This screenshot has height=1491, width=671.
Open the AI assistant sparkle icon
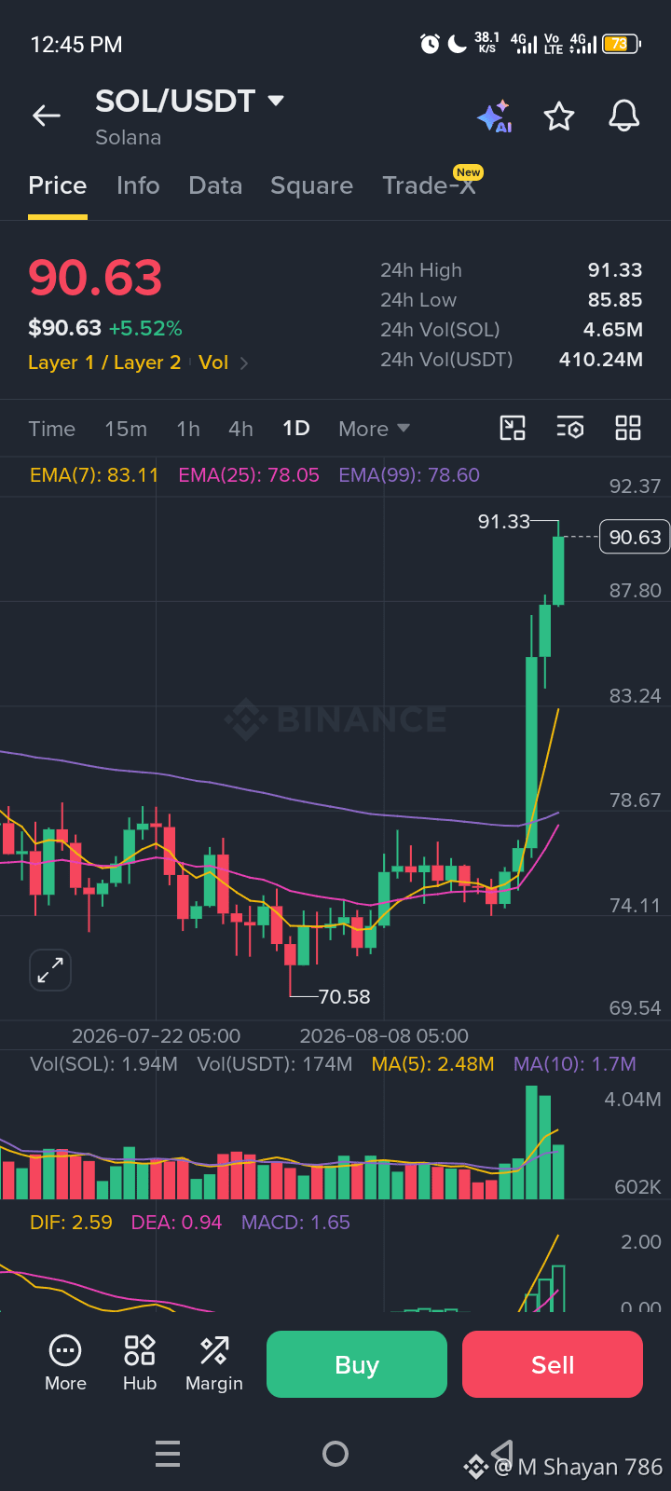(x=494, y=116)
